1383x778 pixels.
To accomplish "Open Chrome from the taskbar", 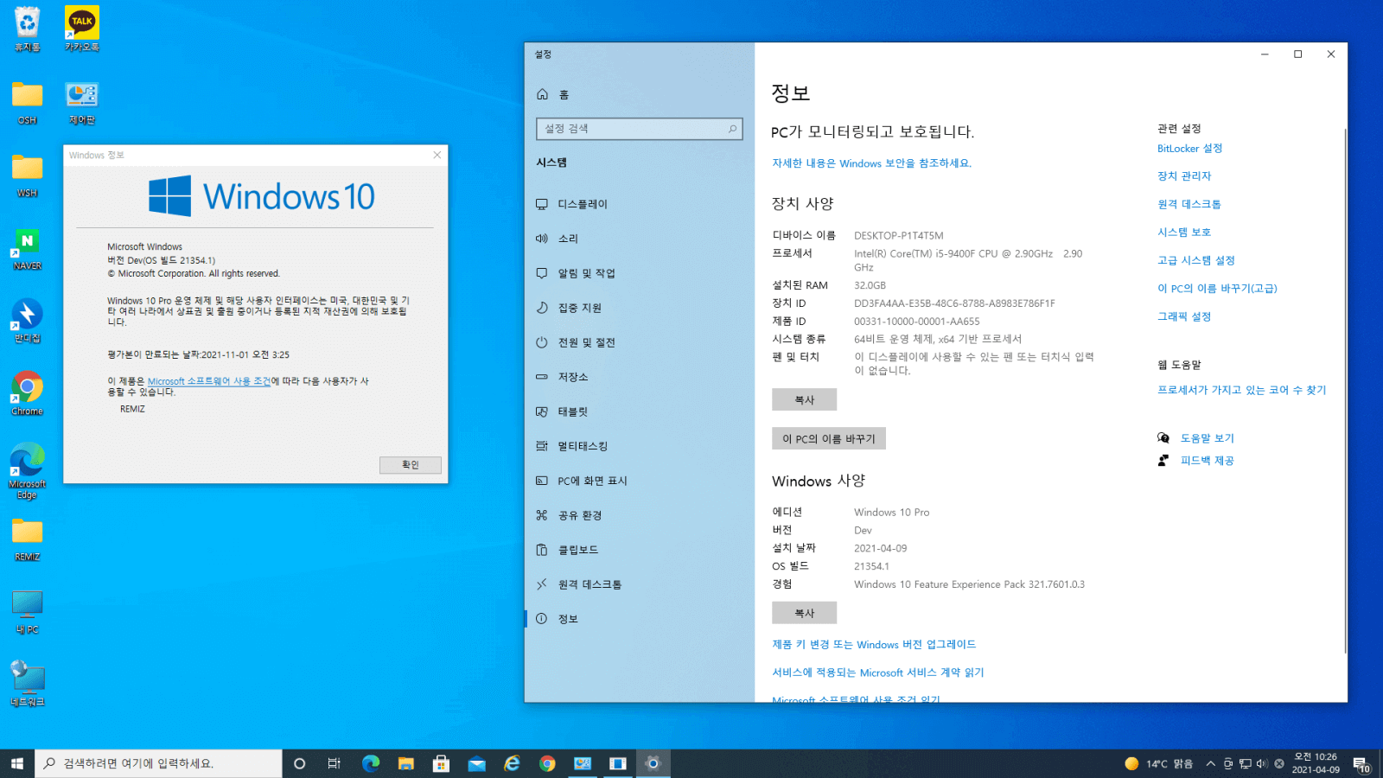I will (x=547, y=763).
